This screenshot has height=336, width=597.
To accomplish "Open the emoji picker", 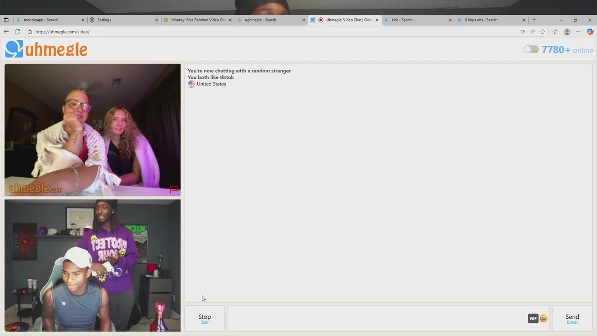I will [544, 318].
